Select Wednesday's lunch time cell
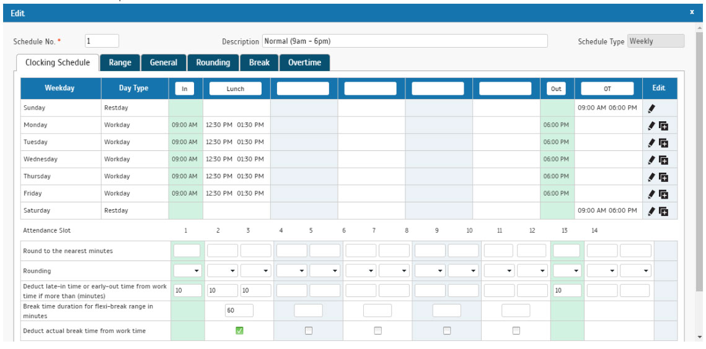The height and width of the screenshot is (349, 706). [x=237, y=159]
